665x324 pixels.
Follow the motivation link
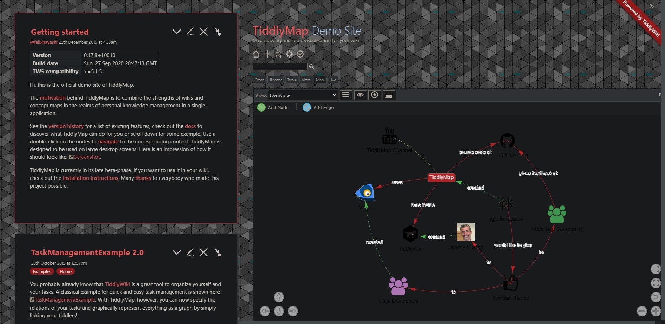pos(53,98)
